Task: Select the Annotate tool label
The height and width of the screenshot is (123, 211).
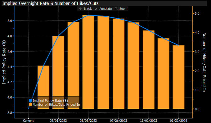Action: tap(105, 9)
